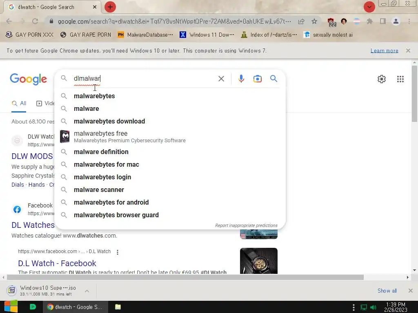Viewport: 418px width, 313px height.
Task: Open the taskbar clock showing 1:39 PM
Action: [396, 307]
